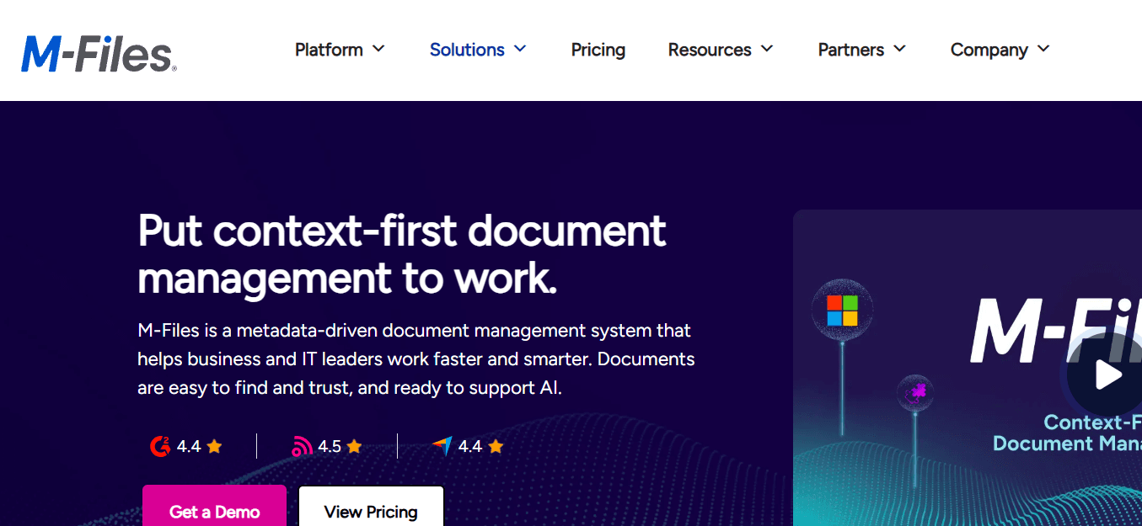1142x526 pixels.
Task: Click the "M-Files is a metadata-driven" paragraph
Action: coord(416,359)
